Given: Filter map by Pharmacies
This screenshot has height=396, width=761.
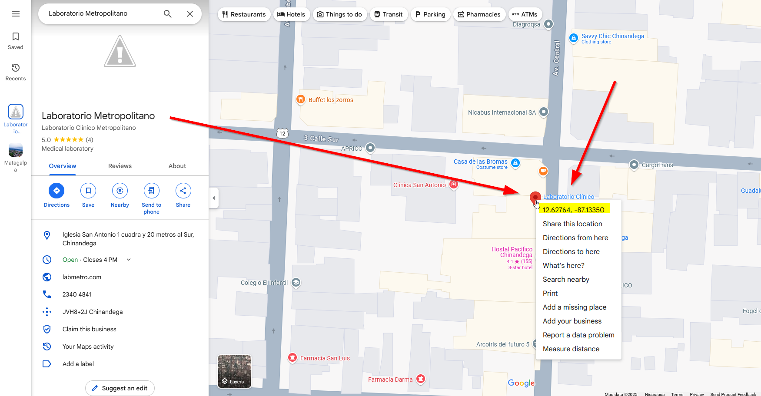Looking at the screenshot, I should (x=479, y=14).
